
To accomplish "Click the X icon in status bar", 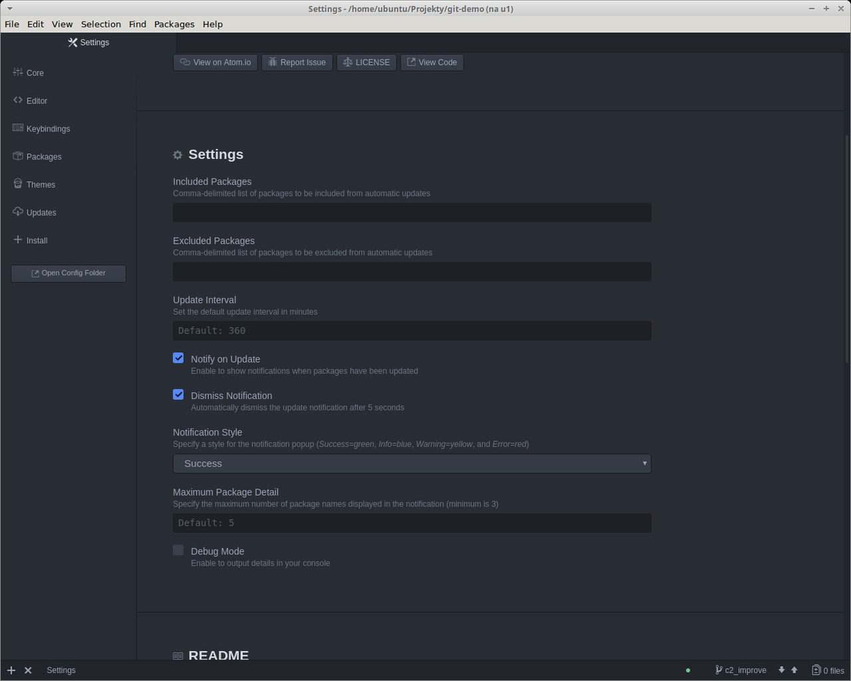I will click(x=28, y=670).
